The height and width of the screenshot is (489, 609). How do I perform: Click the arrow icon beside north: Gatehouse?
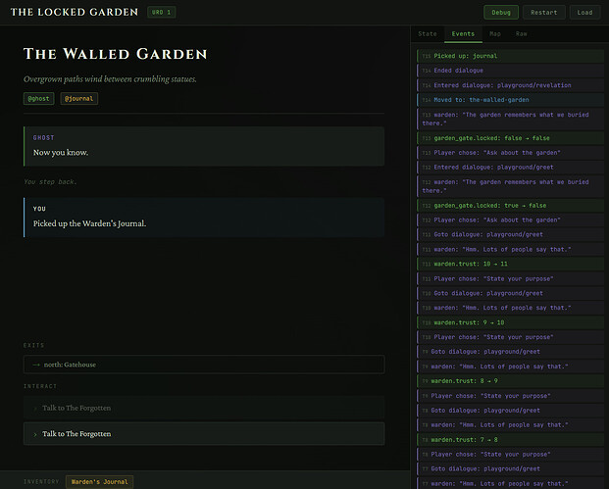pyautogui.click(x=35, y=364)
